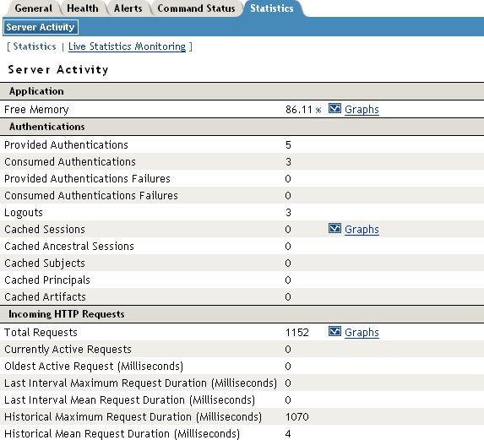The height and width of the screenshot is (440, 484).
Task: Click the Provided Authentications row label
Action: click(x=66, y=145)
